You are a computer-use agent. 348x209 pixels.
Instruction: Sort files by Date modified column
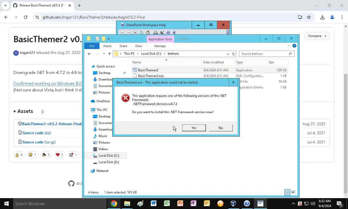(x=218, y=62)
